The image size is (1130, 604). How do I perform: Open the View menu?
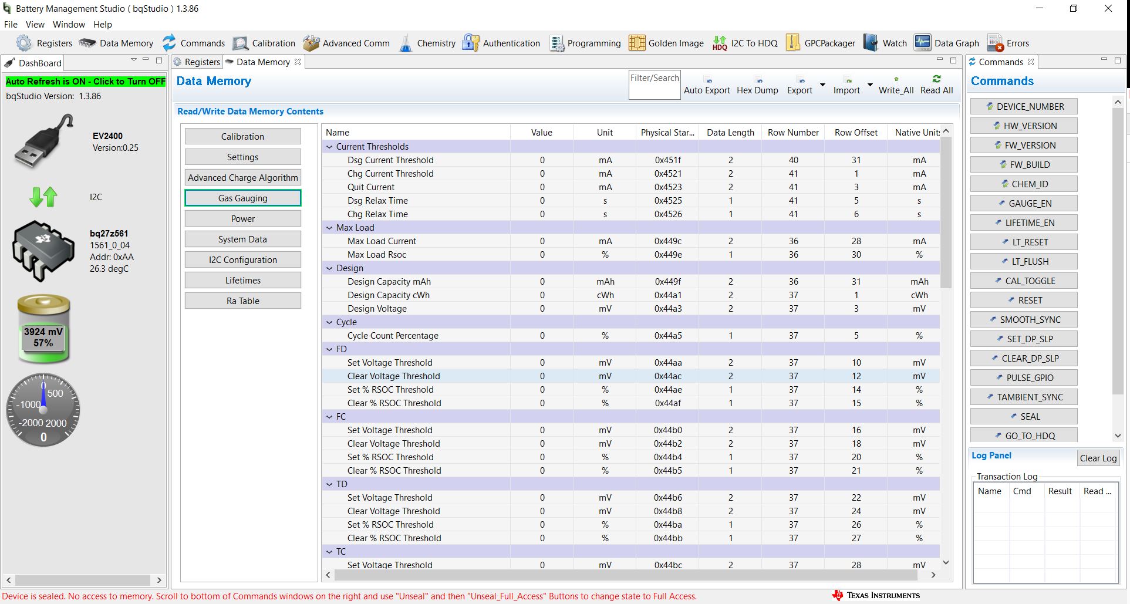[35, 25]
